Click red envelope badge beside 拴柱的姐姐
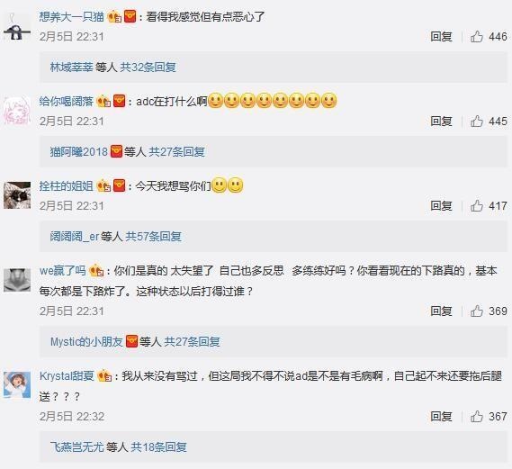This screenshot has height=469, width=512. pyautogui.click(x=119, y=185)
